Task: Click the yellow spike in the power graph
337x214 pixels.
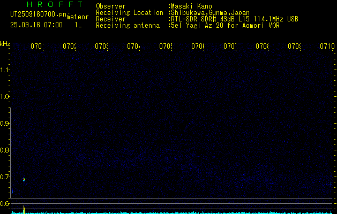Action: pyautogui.click(x=24, y=210)
